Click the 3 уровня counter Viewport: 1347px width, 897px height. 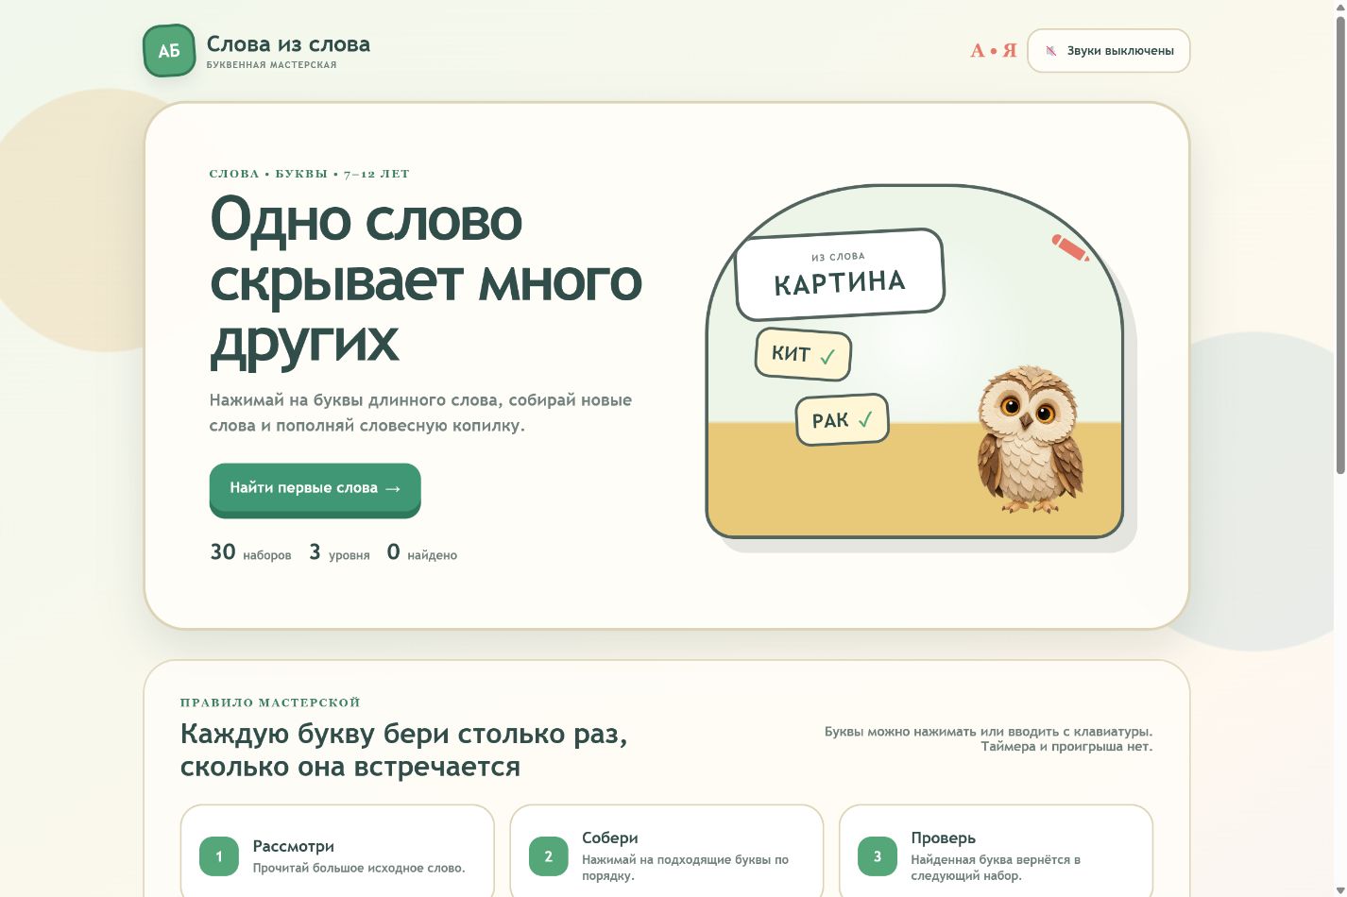point(339,552)
